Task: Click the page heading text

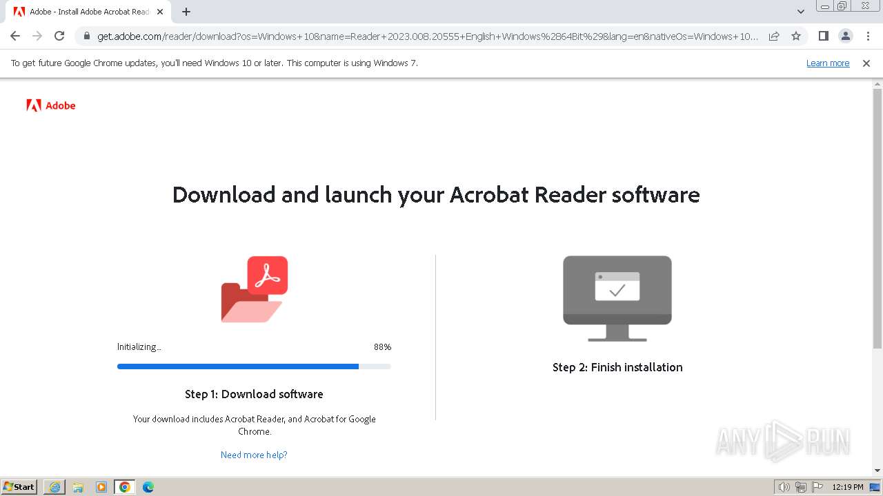Action: tap(436, 195)
